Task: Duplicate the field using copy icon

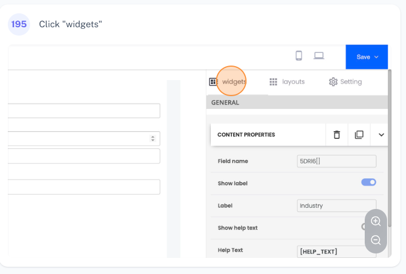Action: point(359,134)
